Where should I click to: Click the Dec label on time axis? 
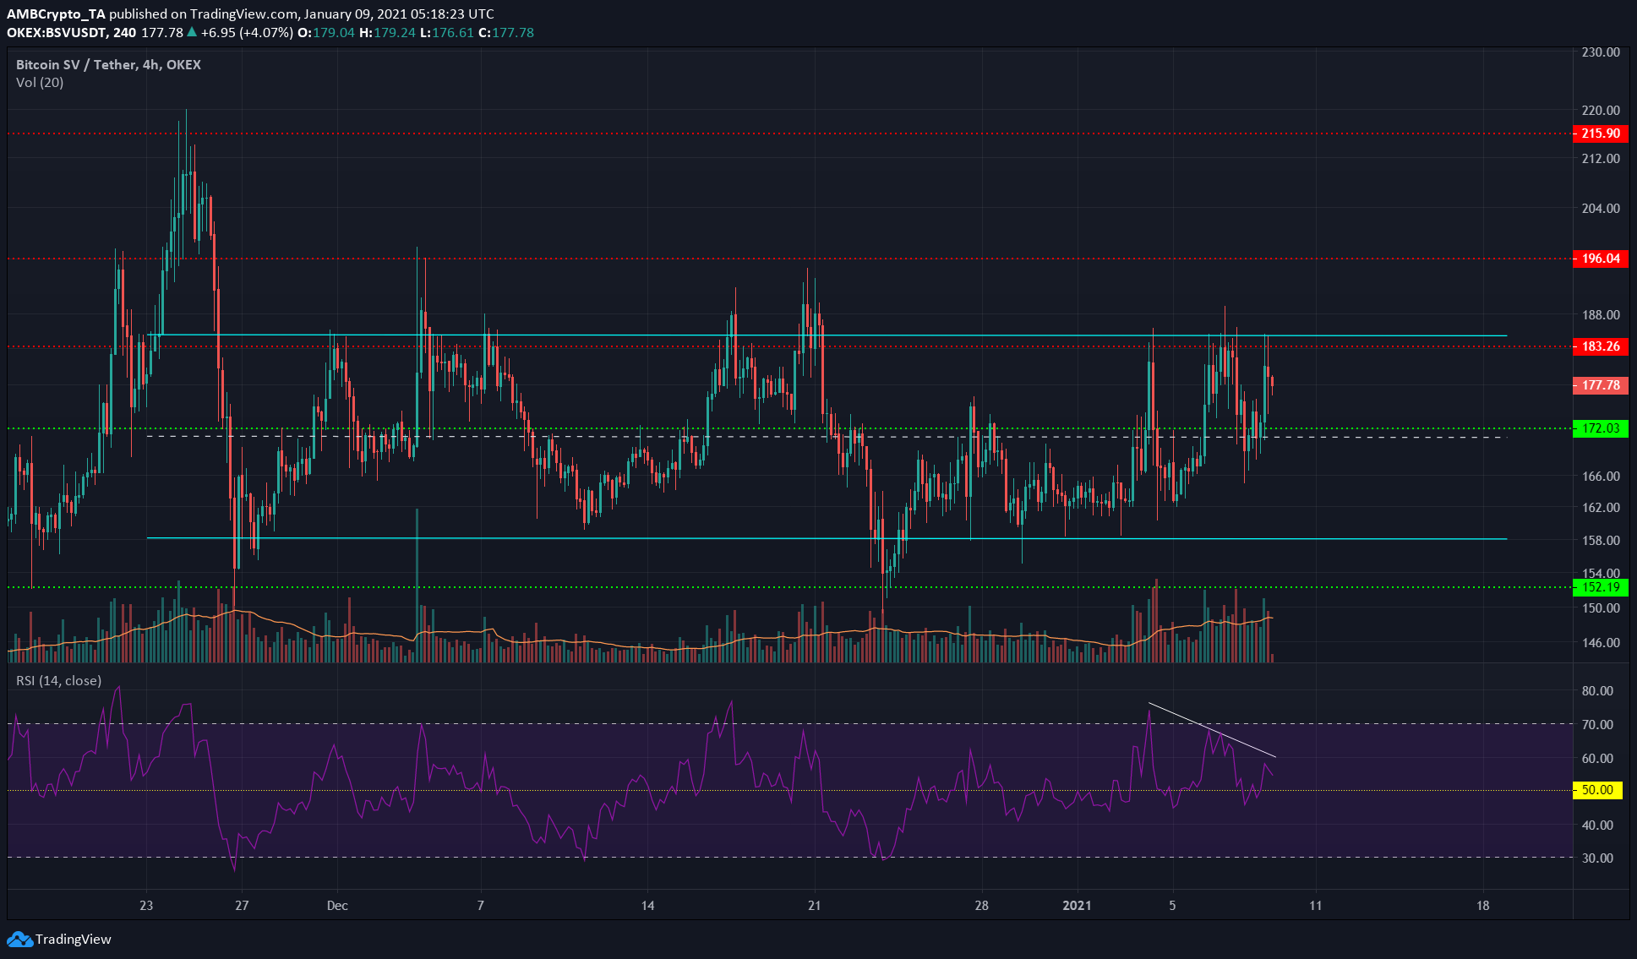pos(337,905)
